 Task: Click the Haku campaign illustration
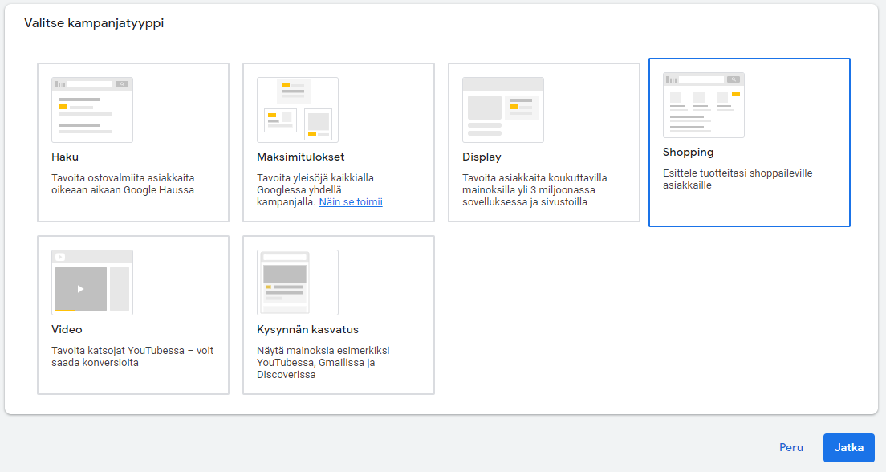point(91,109)
